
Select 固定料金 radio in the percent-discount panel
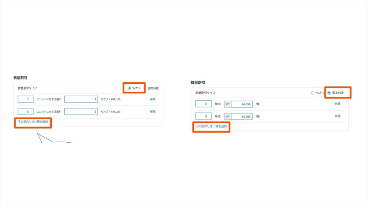(144, 88)
